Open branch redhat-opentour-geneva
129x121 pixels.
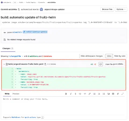click(35, 32)
